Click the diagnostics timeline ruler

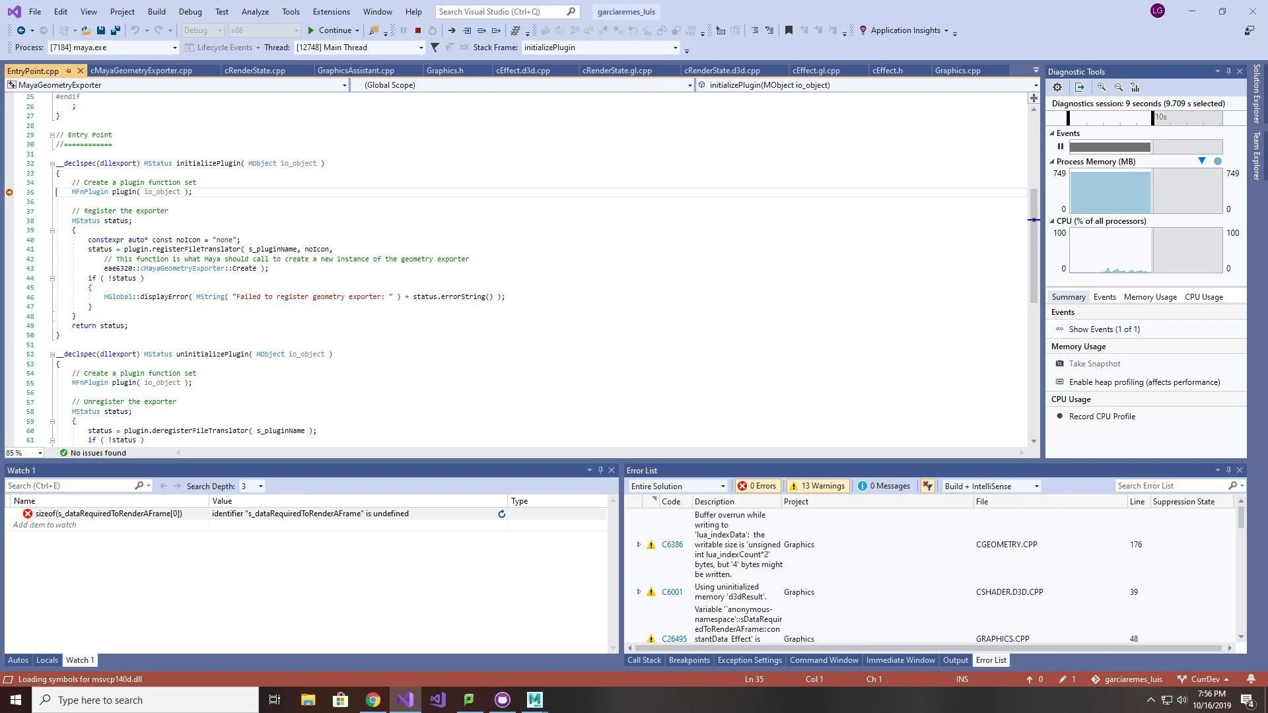1145,118
